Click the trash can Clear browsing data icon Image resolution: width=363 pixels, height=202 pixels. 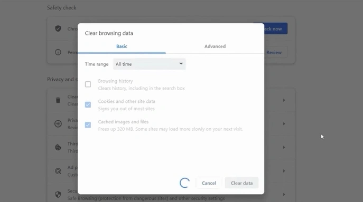pyautogui.click(x=58, y=100)
